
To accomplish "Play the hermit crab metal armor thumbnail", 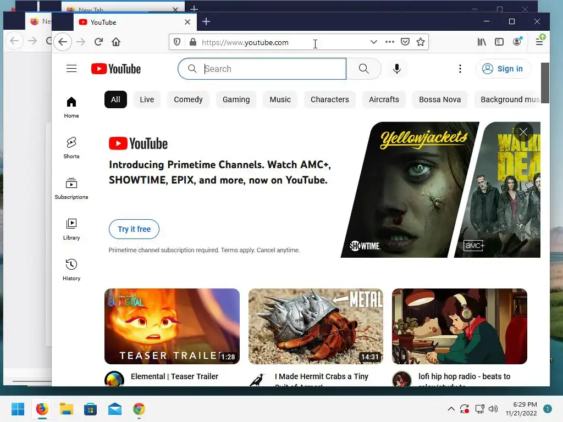I will pos(316,326).
